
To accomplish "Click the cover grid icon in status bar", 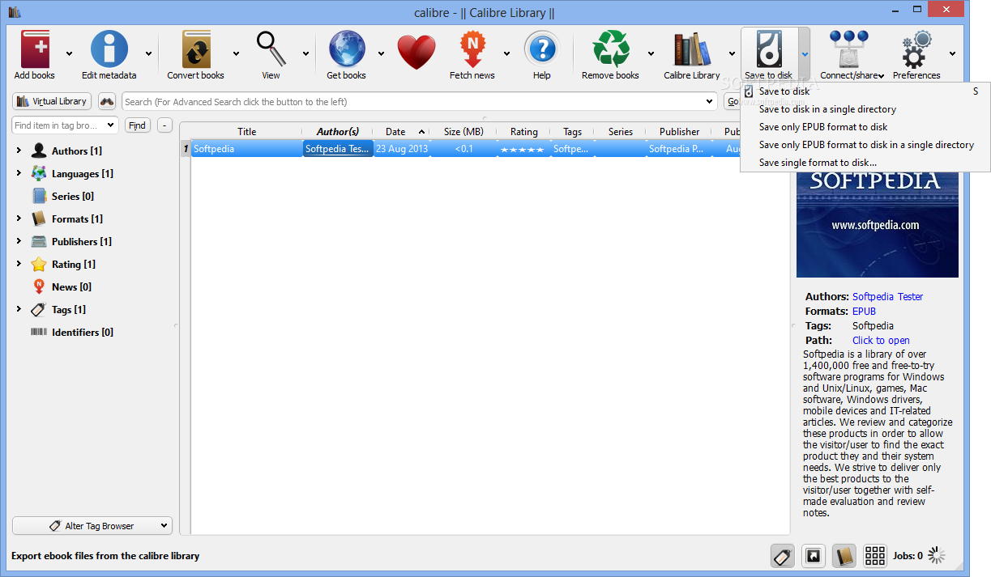I will (x=875, y=556).
